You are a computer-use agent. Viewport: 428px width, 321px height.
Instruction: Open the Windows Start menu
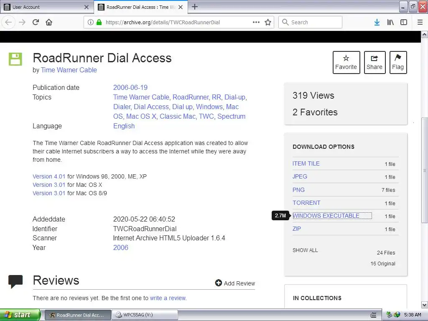20,315
